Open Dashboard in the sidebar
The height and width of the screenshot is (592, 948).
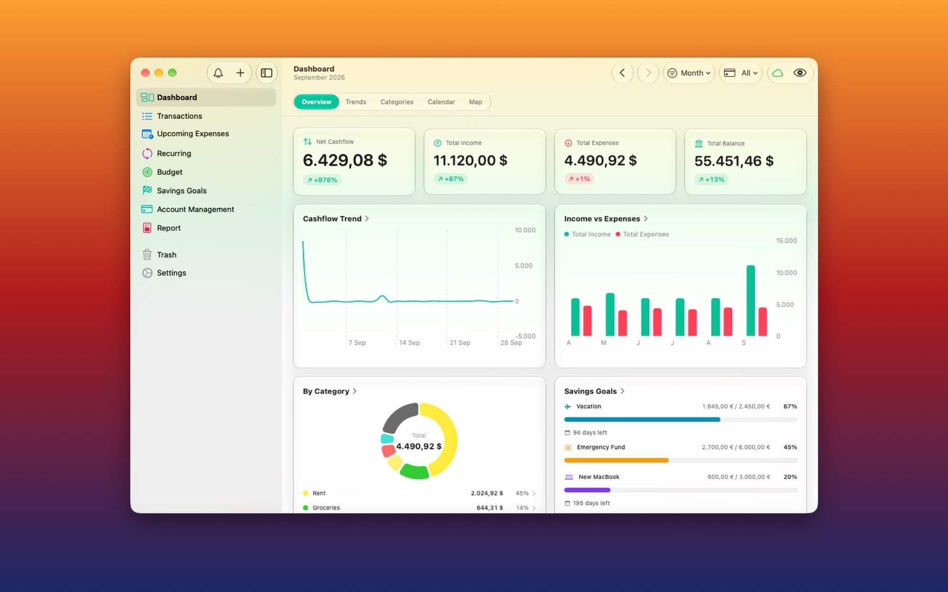pyautogui.click(x=206, y=97)
